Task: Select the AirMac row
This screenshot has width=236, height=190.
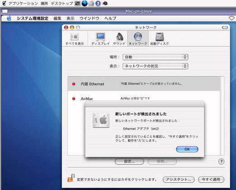Action: click(x=144, y=98)
